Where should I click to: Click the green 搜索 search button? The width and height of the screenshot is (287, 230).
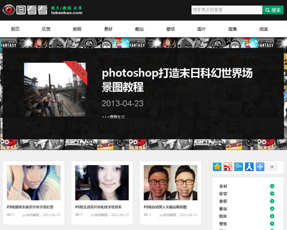tap(273, 10)
